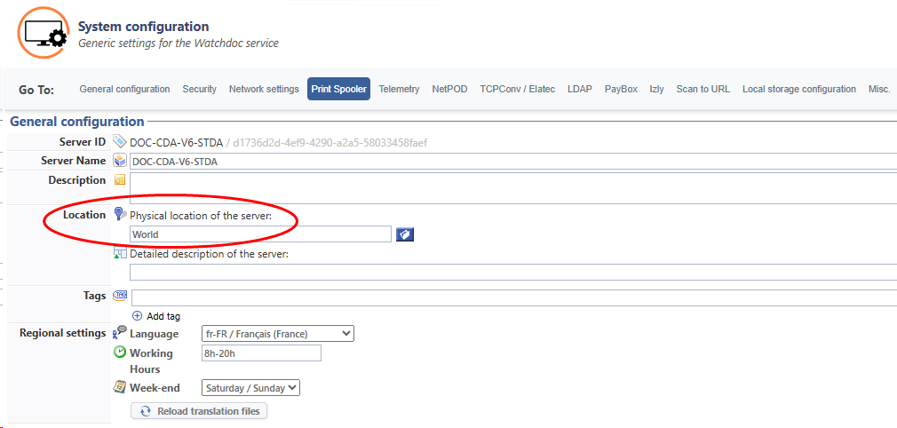Screen dimensions: 897x428
Task: Click the System configuration monitor gear icon
Action: point(44,33)
